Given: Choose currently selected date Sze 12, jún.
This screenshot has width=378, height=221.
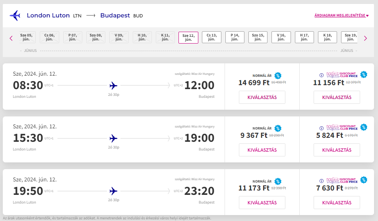Looking at the screenshot, I should tap(188, 38).
